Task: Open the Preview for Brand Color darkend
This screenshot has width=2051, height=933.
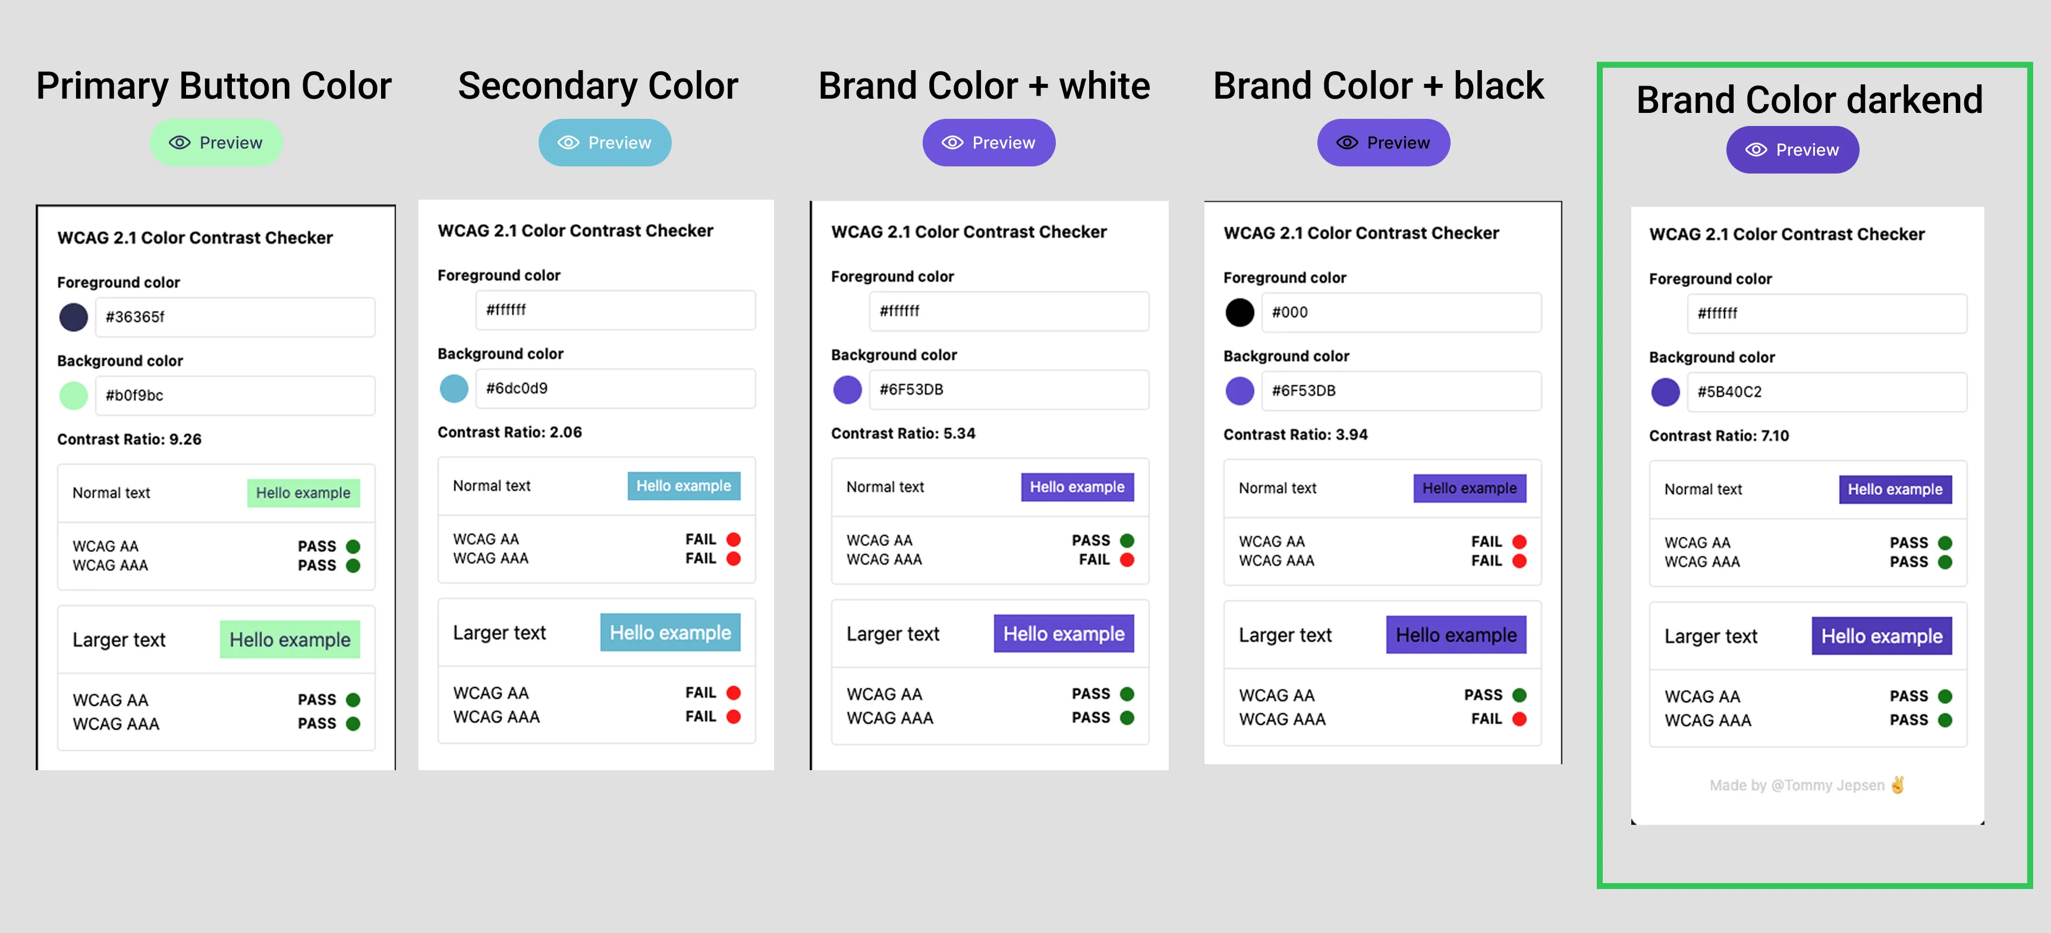Action: pyautogui.click(x=1791, y=150)
